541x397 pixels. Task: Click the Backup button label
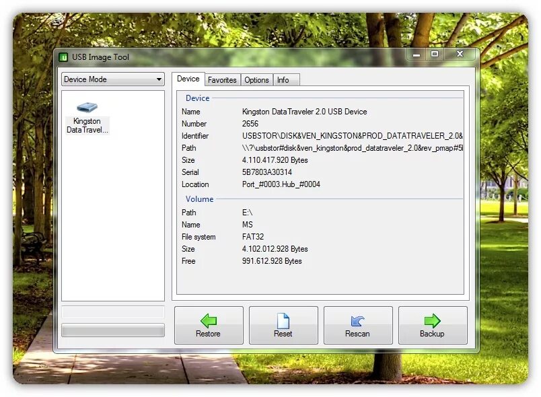coord(432,334)
